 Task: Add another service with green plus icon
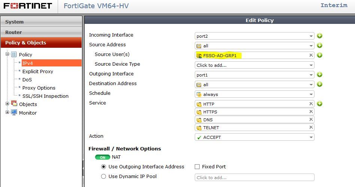click(x=319, y=104)
